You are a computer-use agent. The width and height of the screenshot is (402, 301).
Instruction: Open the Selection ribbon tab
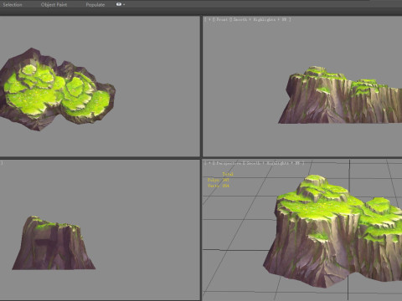point(13,5)
